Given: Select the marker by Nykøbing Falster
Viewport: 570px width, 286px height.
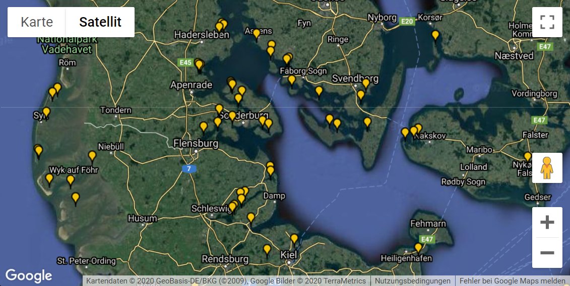Looking at the screenshot, I should pyautogui.click(x=528, y=157).
